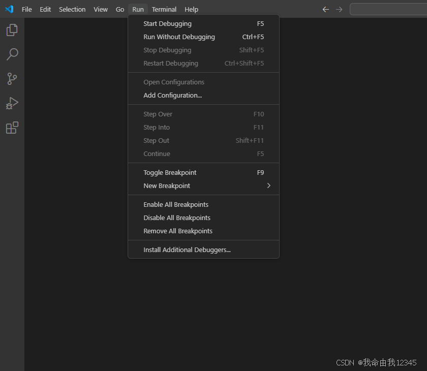Choose Run Without Debugging

click(203, 37)
